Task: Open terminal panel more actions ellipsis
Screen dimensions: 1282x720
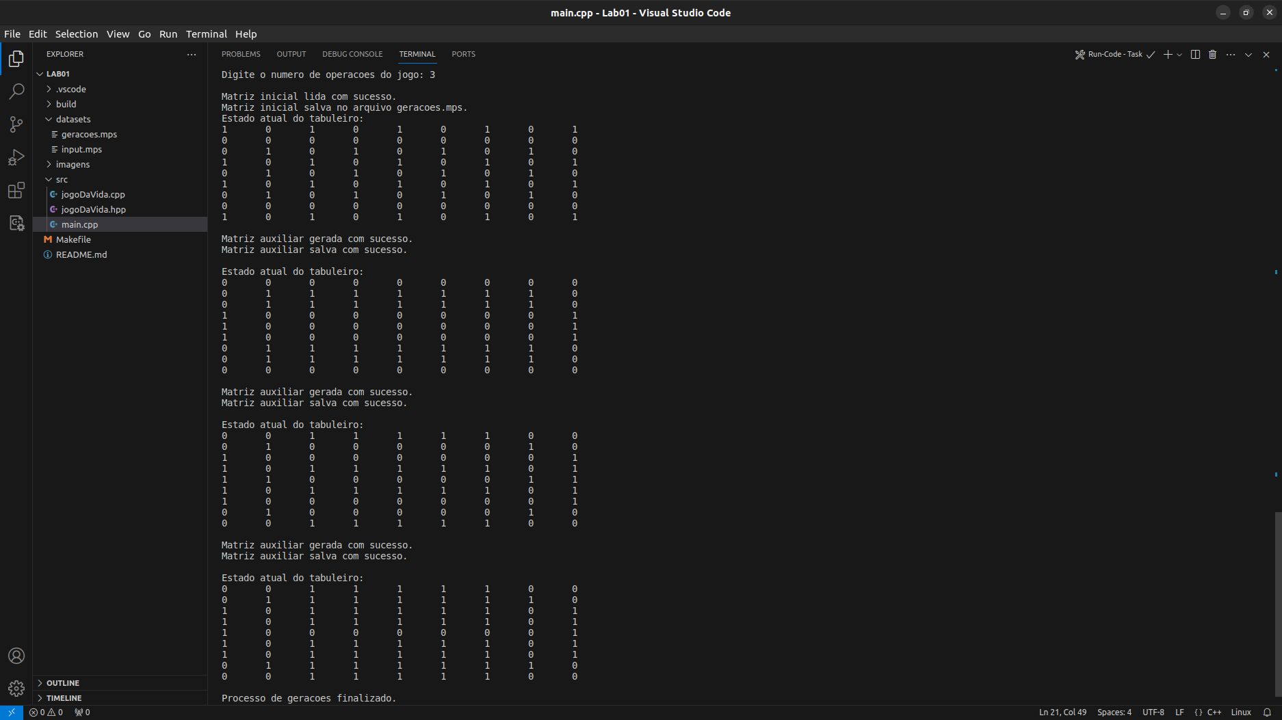Action: pyautogui.click(x=1231, y=54)
